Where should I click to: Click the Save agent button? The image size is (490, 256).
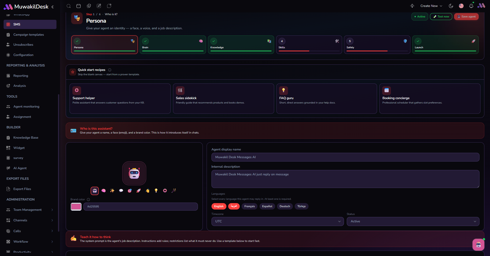click(466, 16)
